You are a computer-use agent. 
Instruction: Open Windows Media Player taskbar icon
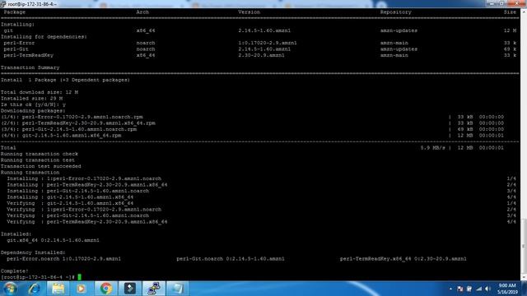(x=81, y=289)
